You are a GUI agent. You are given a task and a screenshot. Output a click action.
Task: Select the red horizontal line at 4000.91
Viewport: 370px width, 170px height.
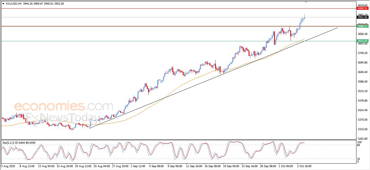173,8
